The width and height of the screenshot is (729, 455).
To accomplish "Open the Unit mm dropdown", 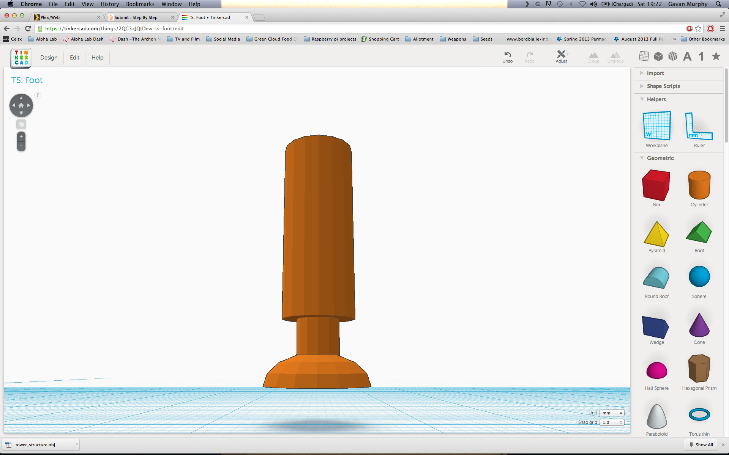I will (612, 413).
